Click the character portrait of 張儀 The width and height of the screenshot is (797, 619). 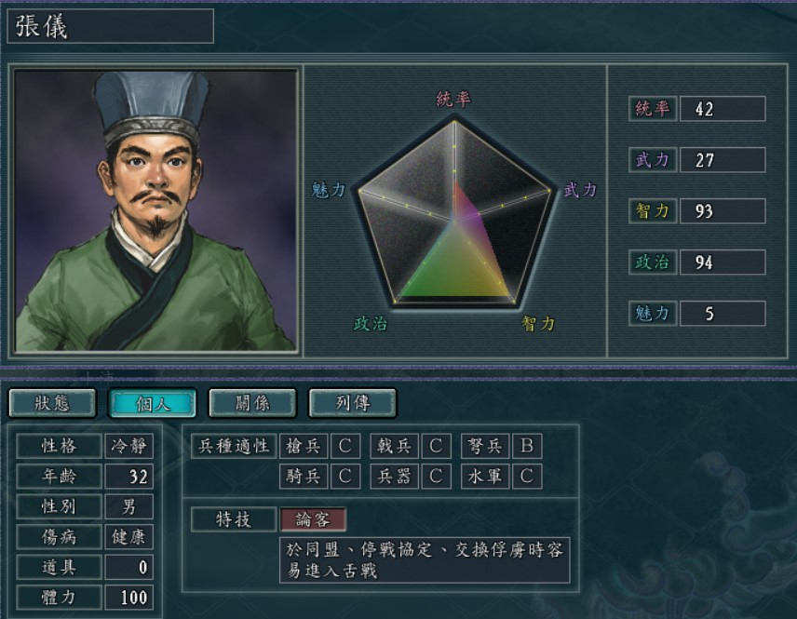pos(156,210)
